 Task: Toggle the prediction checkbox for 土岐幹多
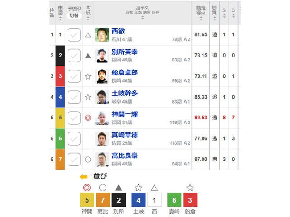pyautogui.click(x=74, y=97)
